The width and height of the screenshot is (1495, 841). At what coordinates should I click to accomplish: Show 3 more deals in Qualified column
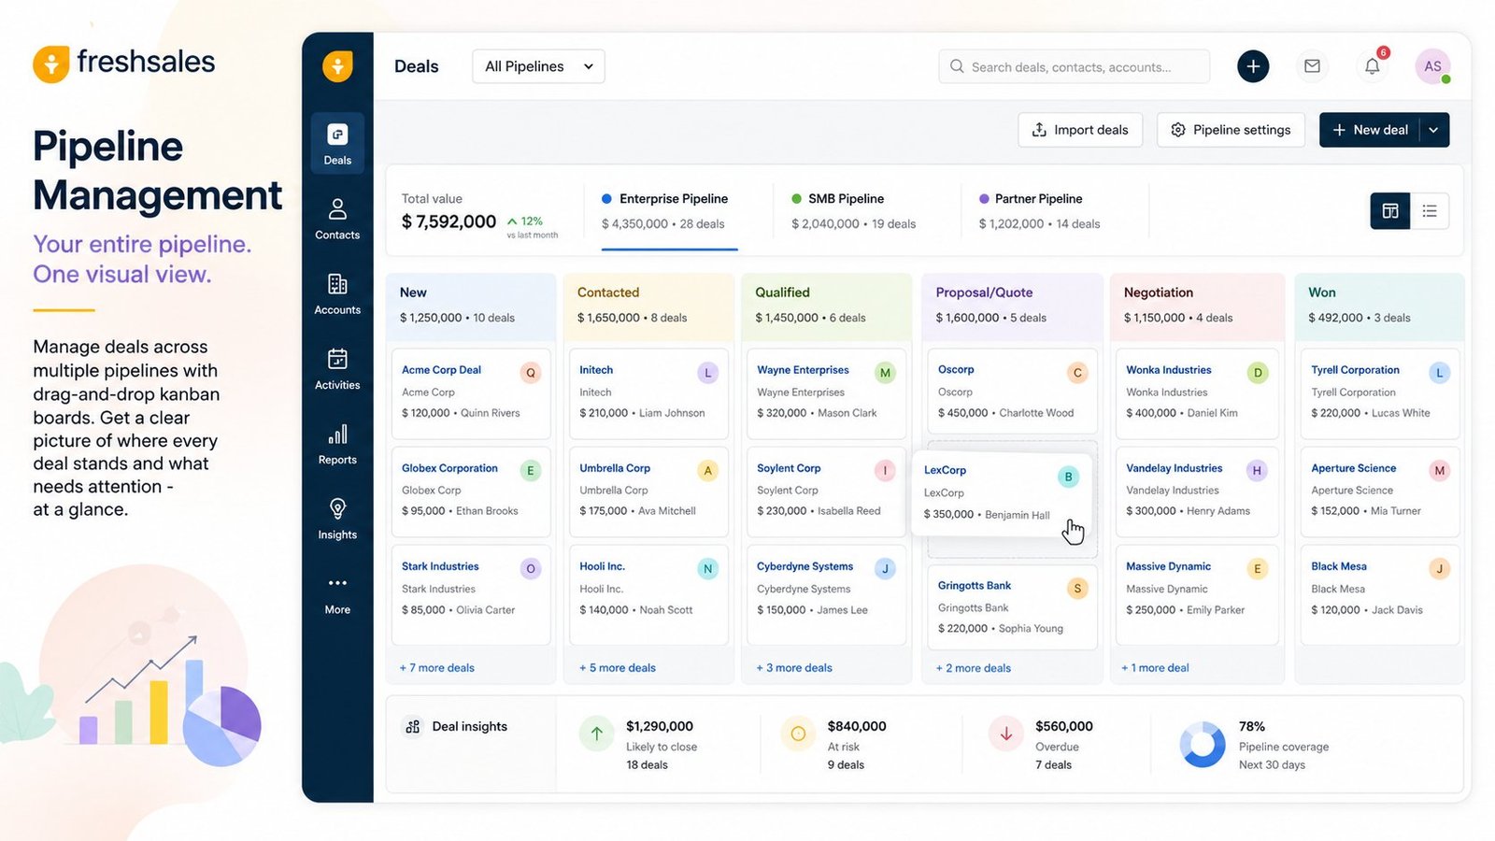(x=794, y=668)
